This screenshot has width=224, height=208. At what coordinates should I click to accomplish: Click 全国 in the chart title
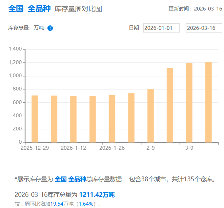(16, 9)
